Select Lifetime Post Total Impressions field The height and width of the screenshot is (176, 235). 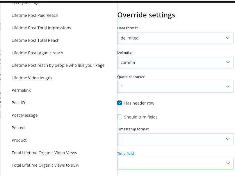(41, 28)
